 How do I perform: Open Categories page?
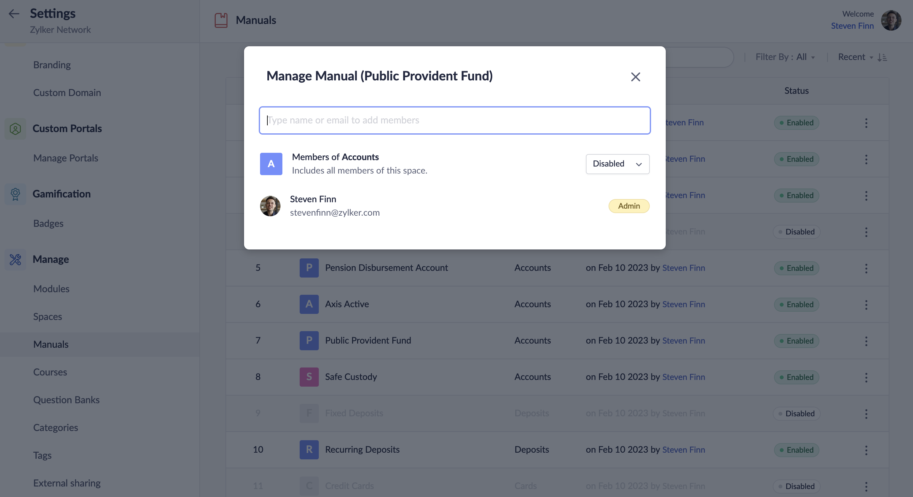tap(56, 428)
